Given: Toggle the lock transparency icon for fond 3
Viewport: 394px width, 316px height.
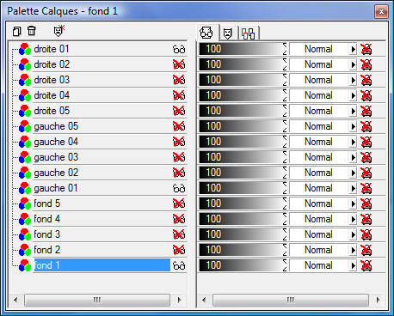Looking at the screenshot, I should tap(366, 234).
